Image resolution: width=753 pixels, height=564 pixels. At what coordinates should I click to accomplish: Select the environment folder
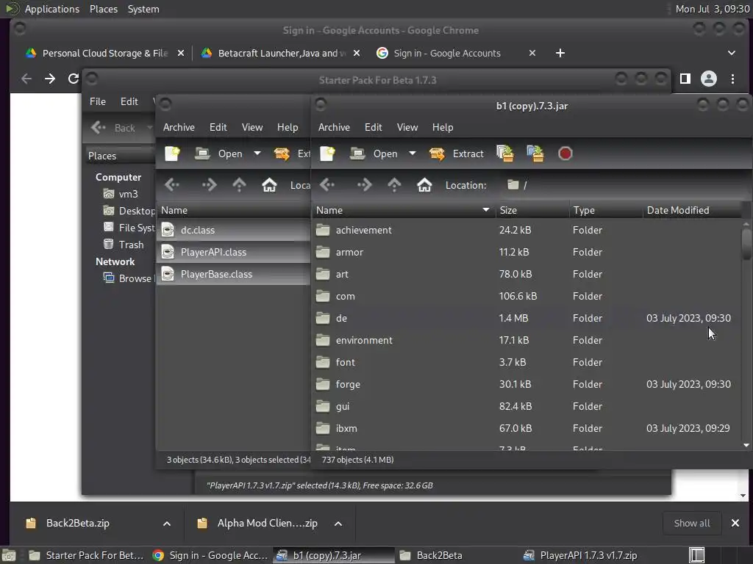pyautogui.click(x=527, y=341)
